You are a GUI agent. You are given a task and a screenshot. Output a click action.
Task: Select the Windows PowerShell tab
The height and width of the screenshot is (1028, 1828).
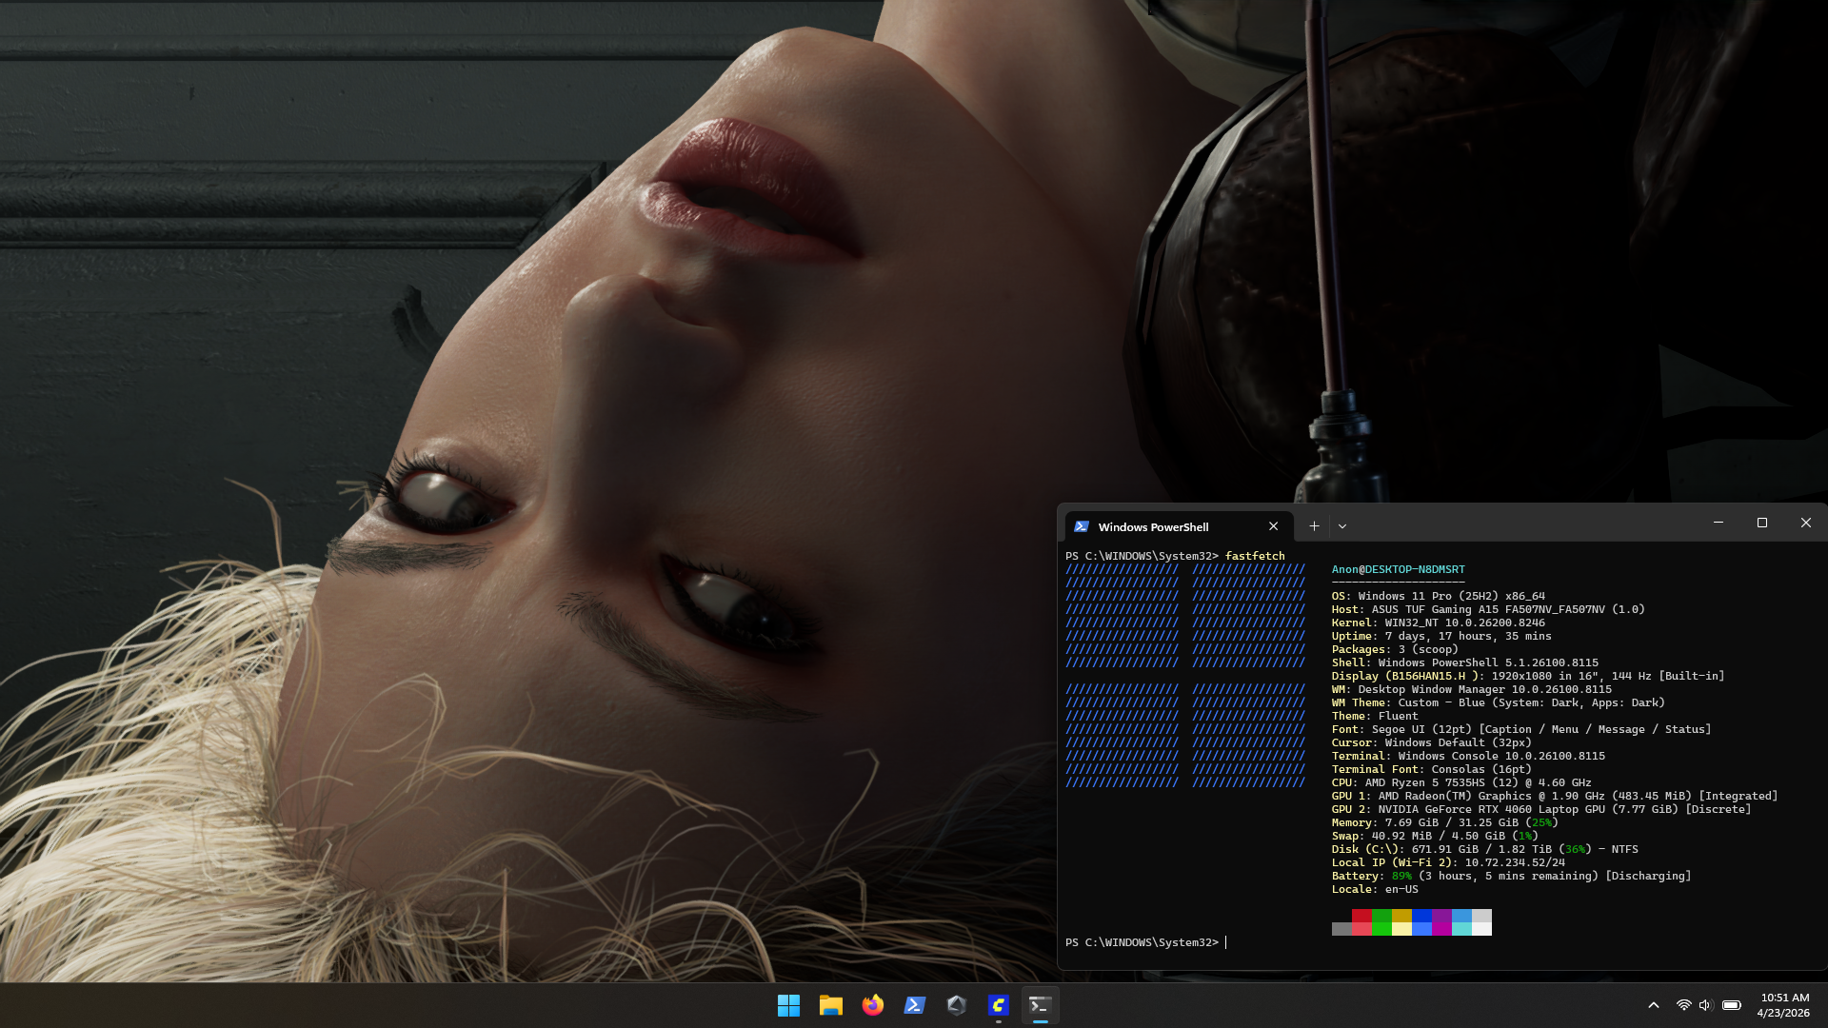tap(1153, 527)
